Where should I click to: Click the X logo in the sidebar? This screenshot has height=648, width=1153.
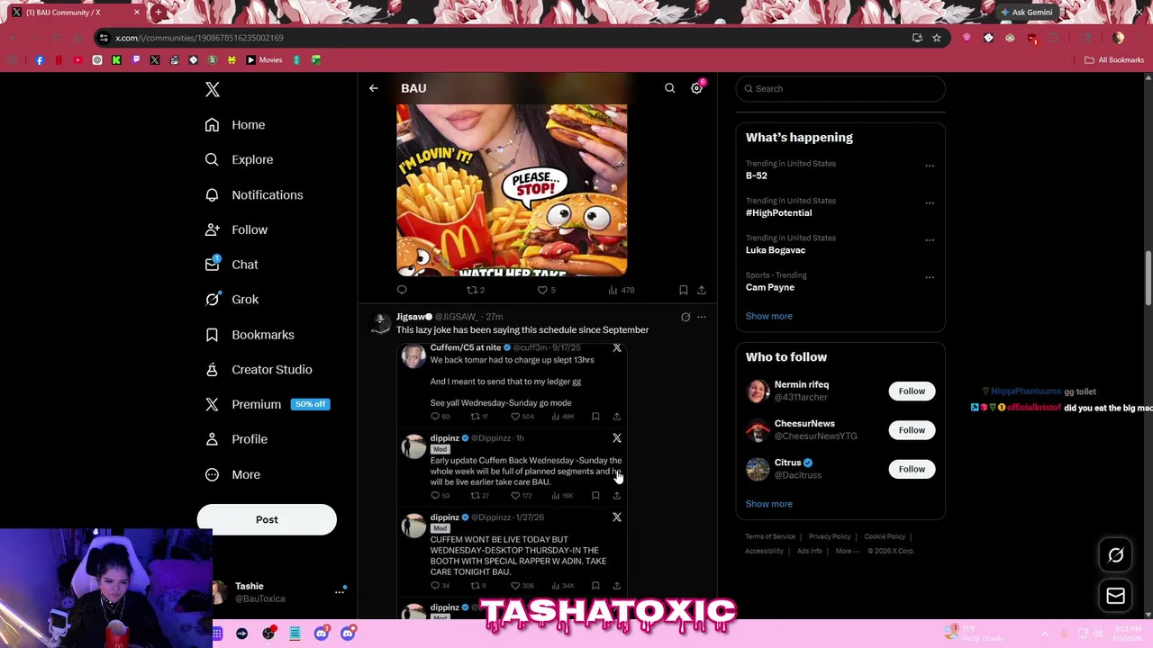[213, 89]
